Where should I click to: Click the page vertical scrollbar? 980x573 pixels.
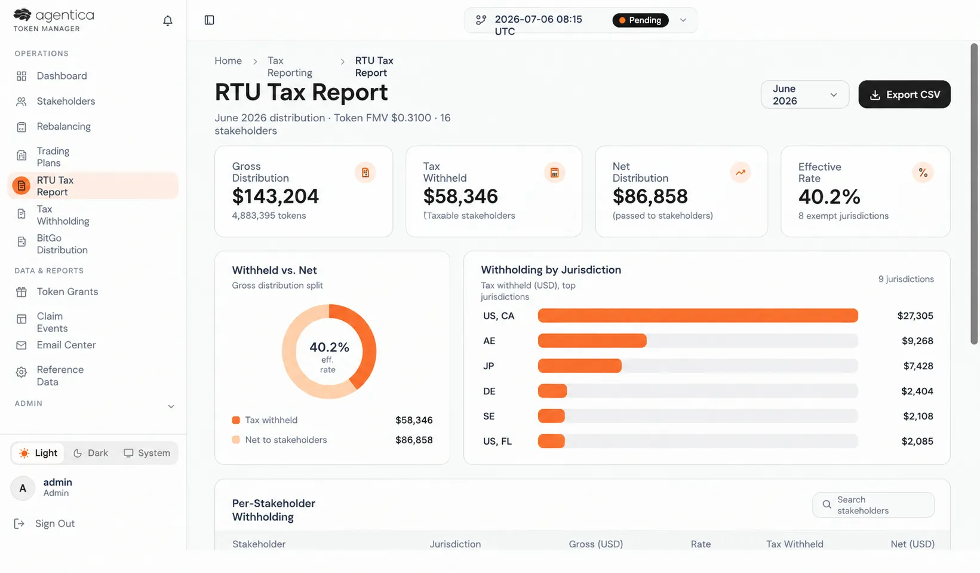(975, 194)
